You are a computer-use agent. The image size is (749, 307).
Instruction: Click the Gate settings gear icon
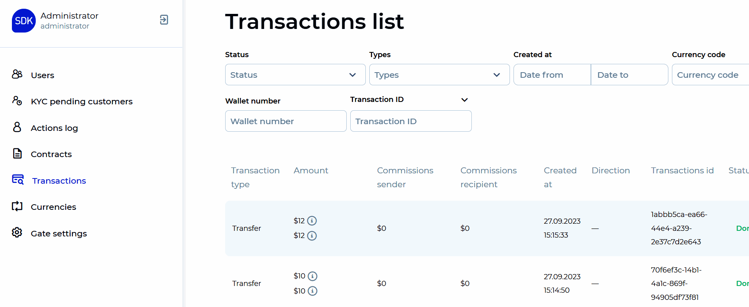[17, 232]
